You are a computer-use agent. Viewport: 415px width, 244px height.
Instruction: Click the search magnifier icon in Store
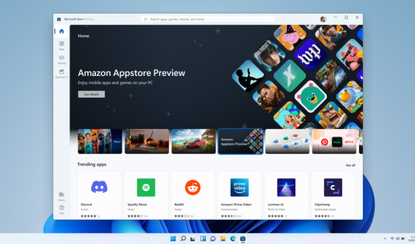pos(145,19)
